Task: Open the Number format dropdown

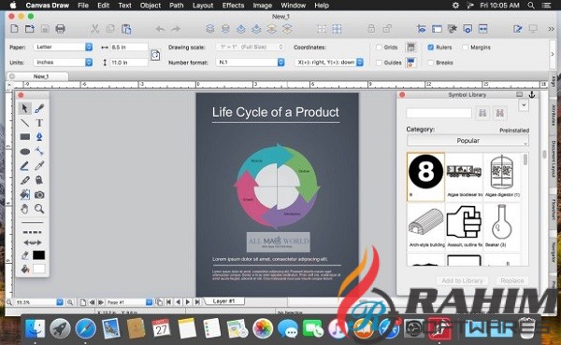Action: coord(250,62)
